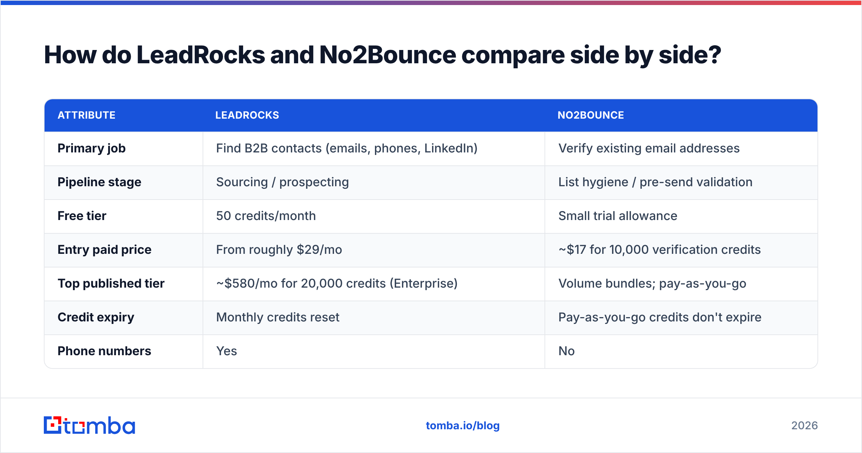Click the 'Pipeline stage' row label
The height and width of the screenshot is (453, 862).
pos(99,182)
